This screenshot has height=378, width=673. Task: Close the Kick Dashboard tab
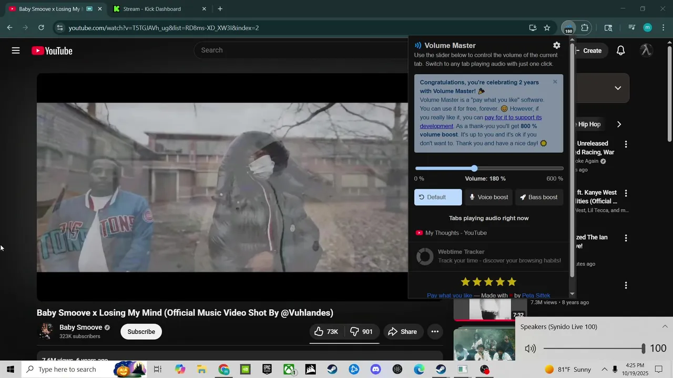[204, 9]
